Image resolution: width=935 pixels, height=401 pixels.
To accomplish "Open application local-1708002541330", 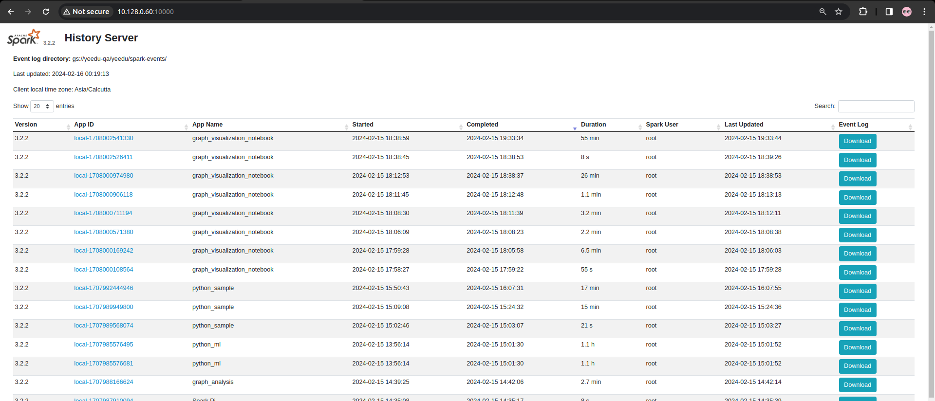I will tap(104, 138).
